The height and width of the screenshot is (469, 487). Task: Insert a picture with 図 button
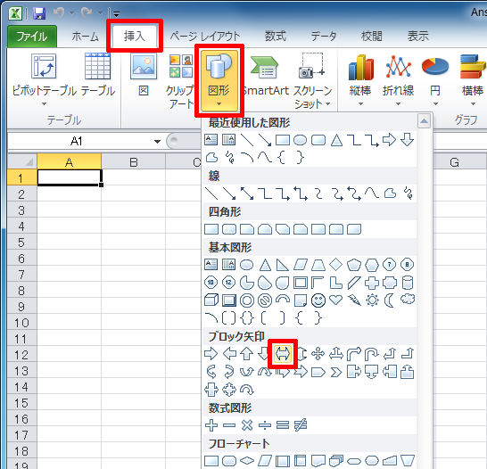(144, 76)
